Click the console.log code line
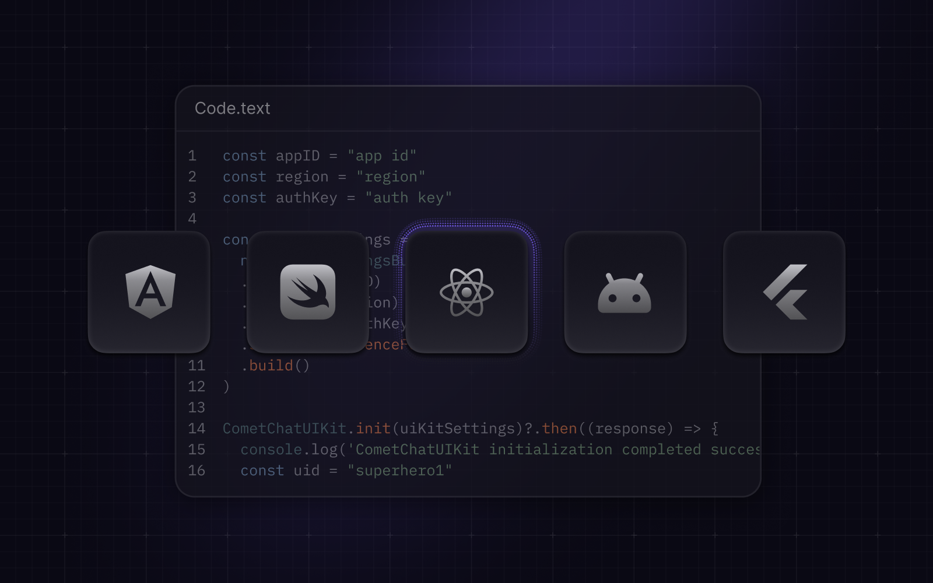 point(500,449)
